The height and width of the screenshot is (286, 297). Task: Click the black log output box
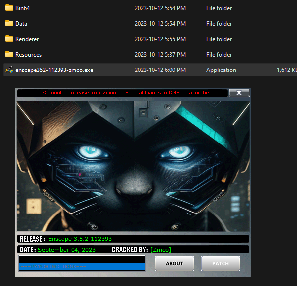82,263
